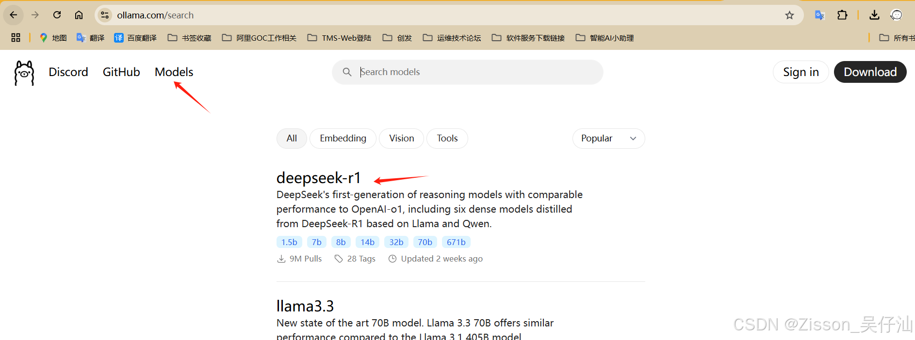Image resolution: width=915 pixels, height=340 pixels.
Task: Open the 地图 maps bookmark
Action: [x=53, y=38]
